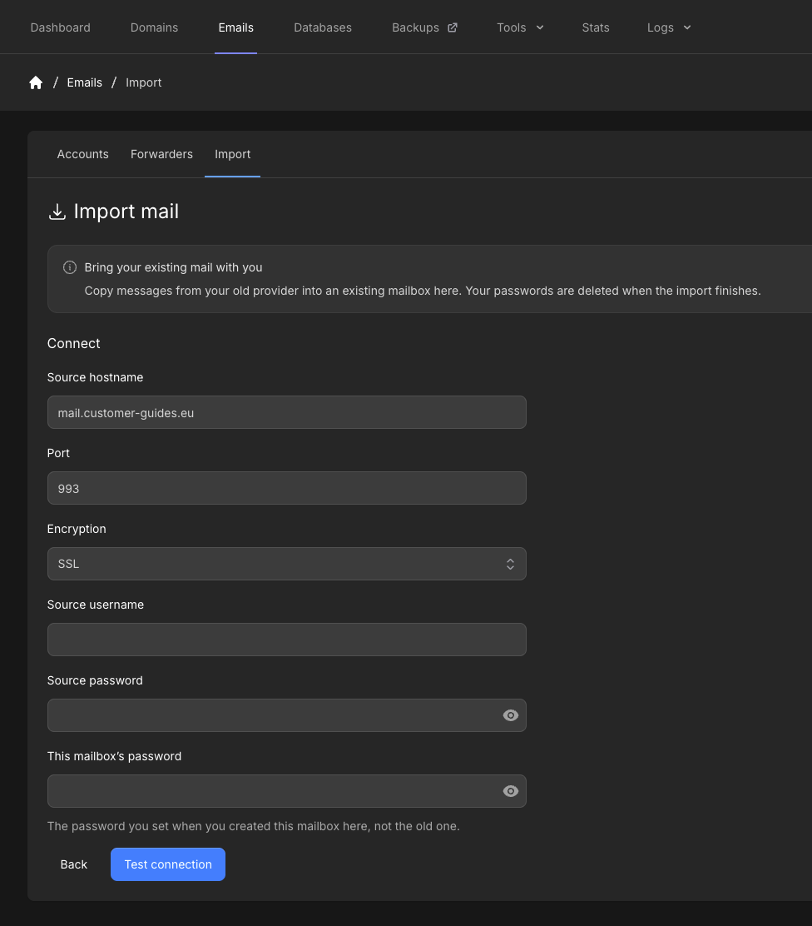Open the Encryption SSL dropdown

tap(287, 564)
